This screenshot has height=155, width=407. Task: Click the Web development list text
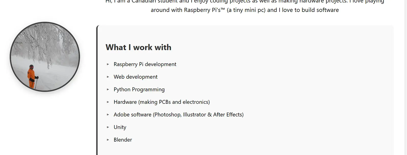135,77
